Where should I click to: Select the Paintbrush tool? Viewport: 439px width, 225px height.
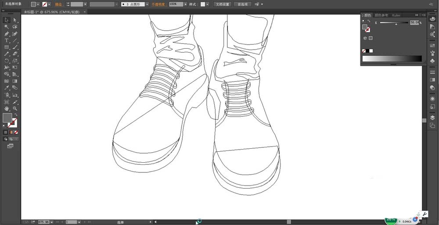click(x=15, y=47)
